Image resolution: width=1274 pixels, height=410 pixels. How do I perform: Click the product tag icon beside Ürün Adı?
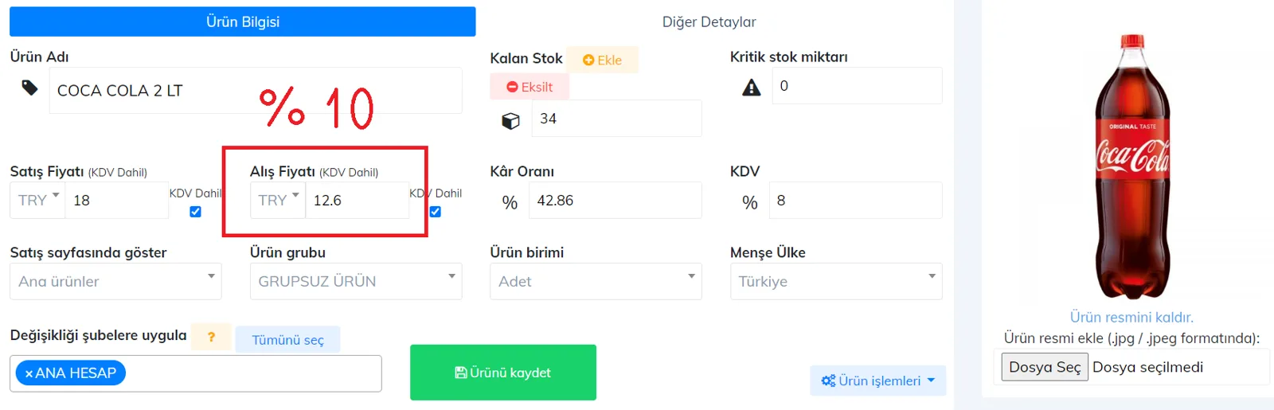pos(29,88)
